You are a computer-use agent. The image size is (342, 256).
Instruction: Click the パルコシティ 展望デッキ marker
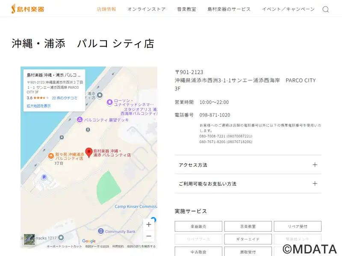pos(80,120)
